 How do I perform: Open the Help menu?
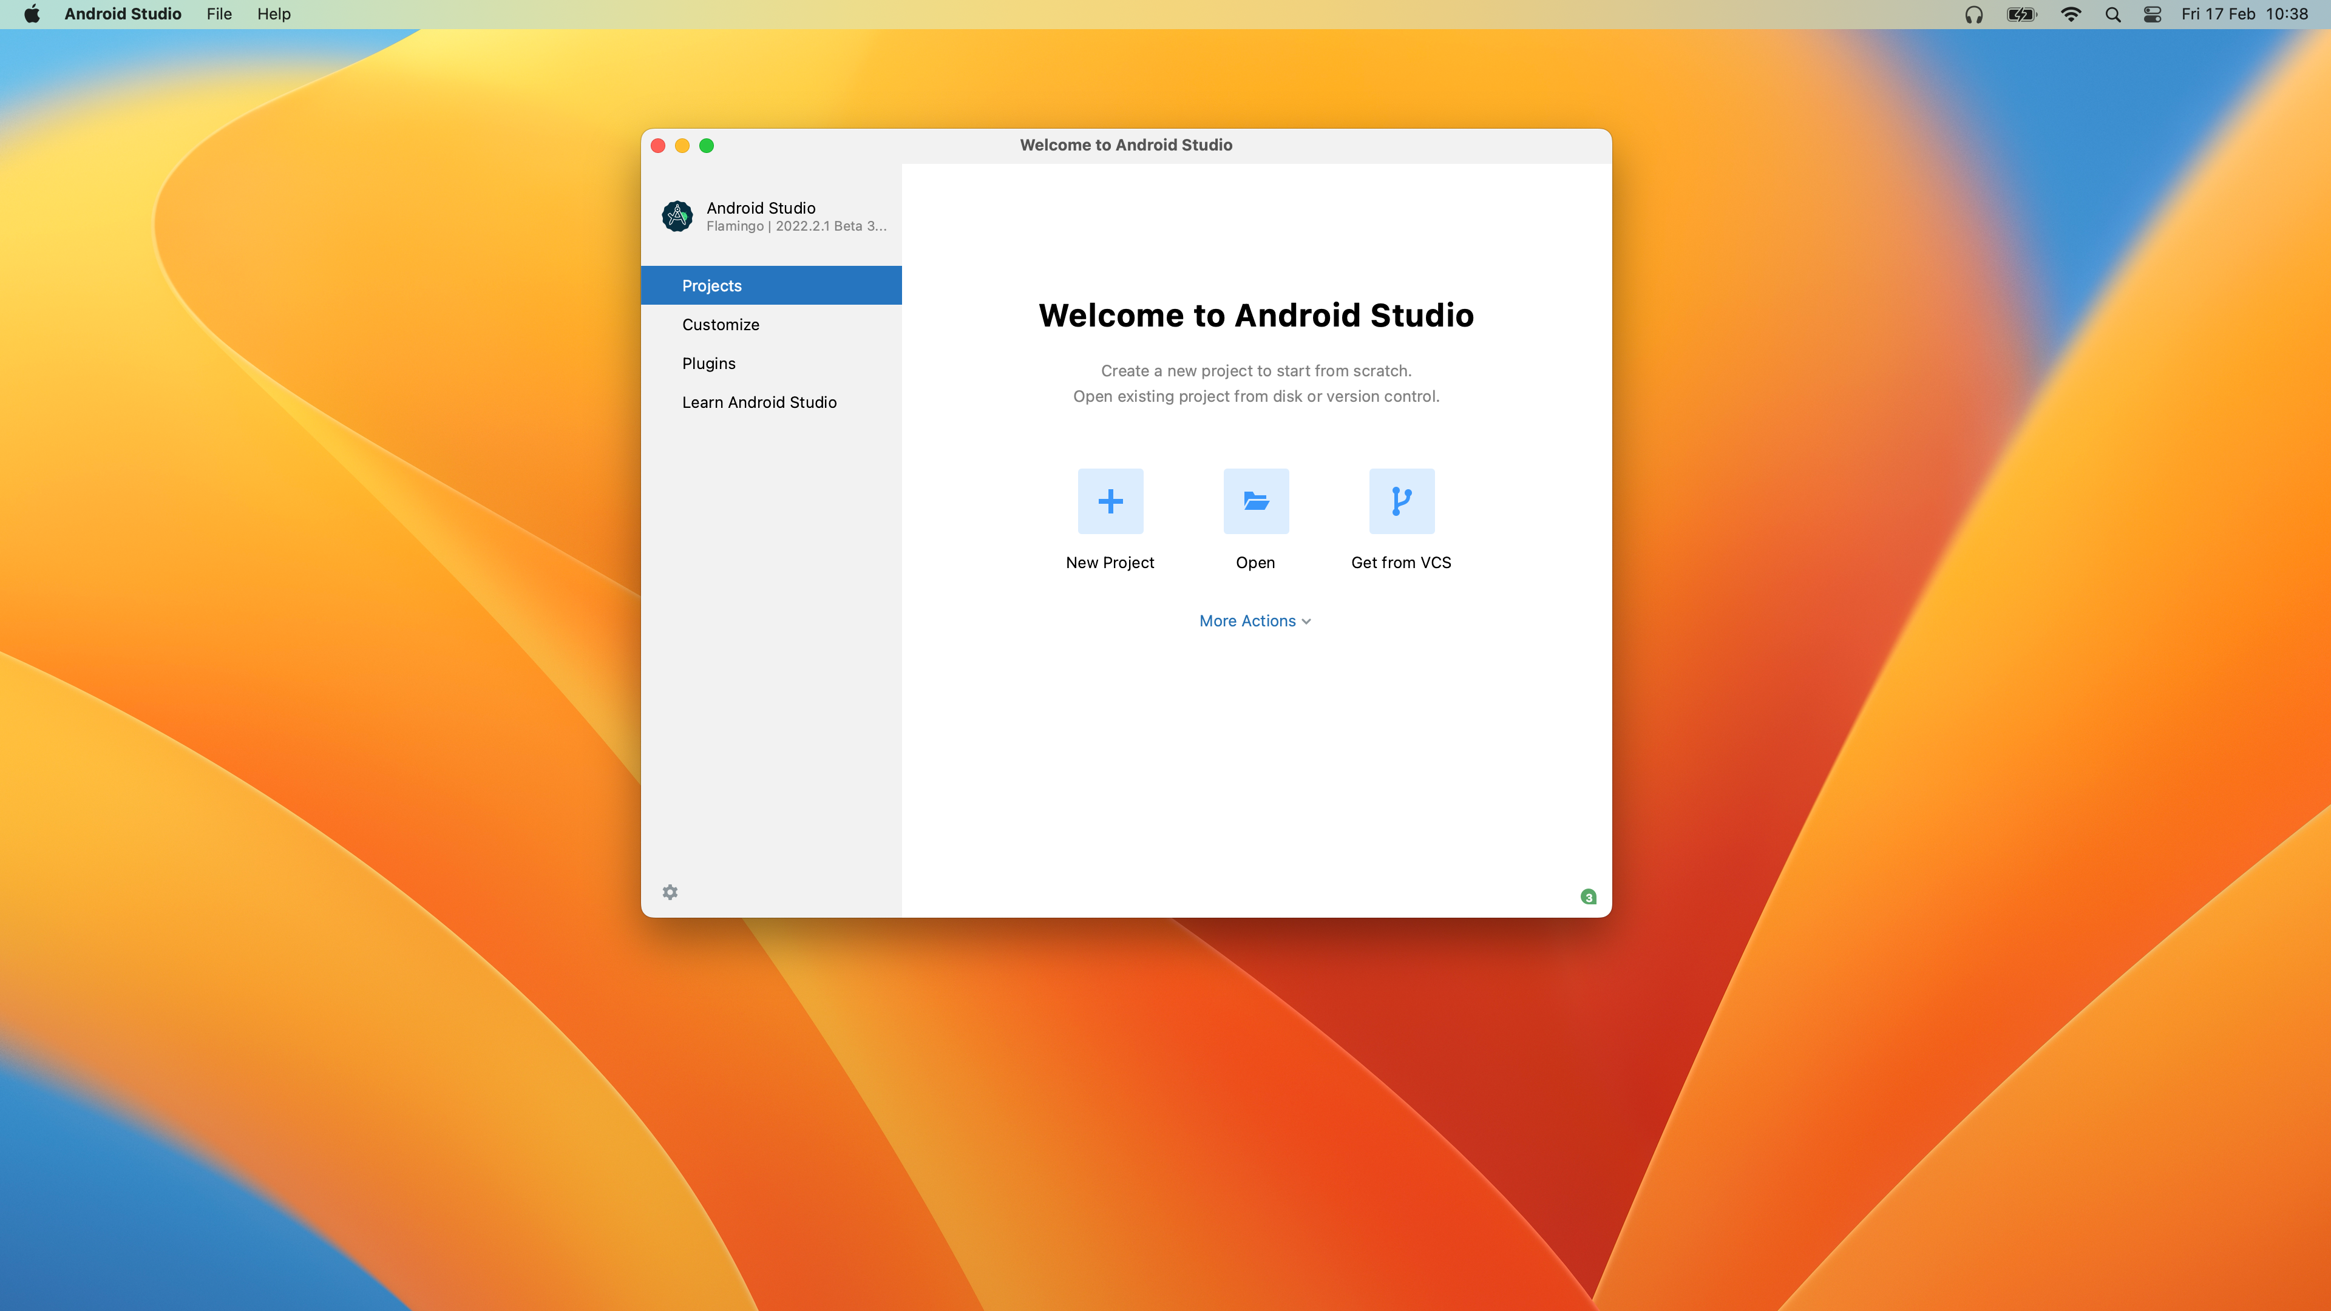tap(273, 15)
